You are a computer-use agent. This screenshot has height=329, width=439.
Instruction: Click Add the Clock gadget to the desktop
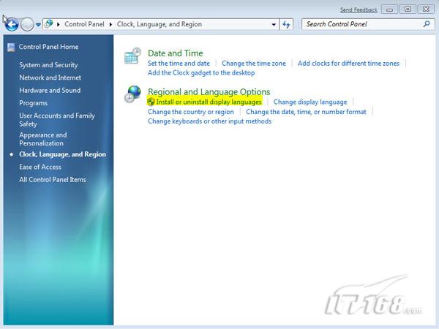pos(201,73)
